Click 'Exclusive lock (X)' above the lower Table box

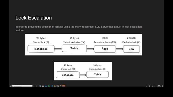tap(97, 69)
